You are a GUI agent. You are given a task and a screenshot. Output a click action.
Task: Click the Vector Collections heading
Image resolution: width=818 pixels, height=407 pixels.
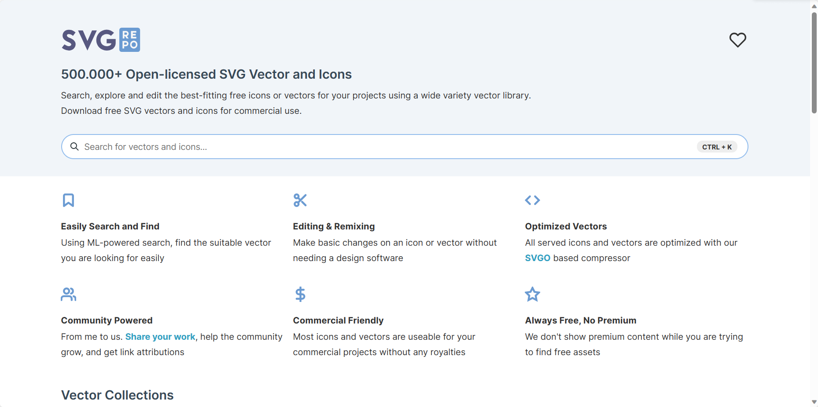[x=118, y=395]
